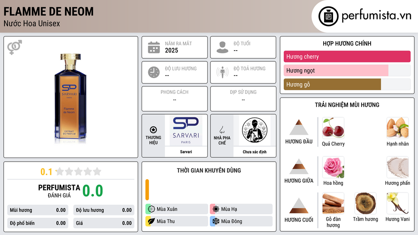This screenshot has height=235, width=418.
Task: Click the Hương ngọt accord bar
Action: pos(347,70)
